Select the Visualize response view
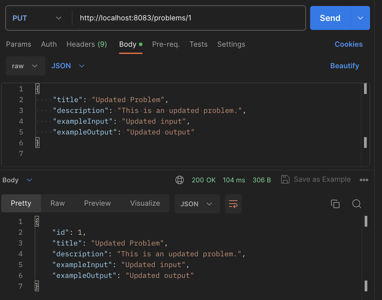 click(x=145, y=203)
